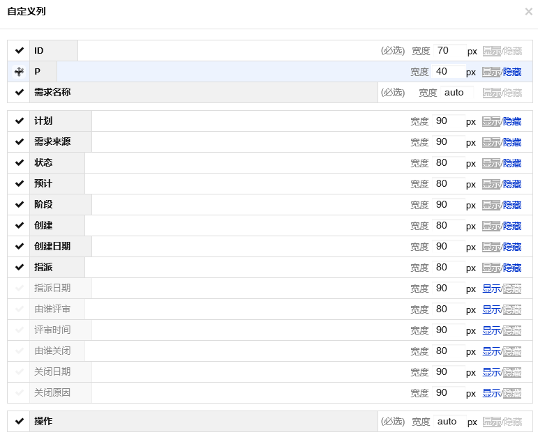Click the faded checkmark beside 关闭日期
Image resolution: width=538 pixels, height=437 pixels.
pos(20,372)
